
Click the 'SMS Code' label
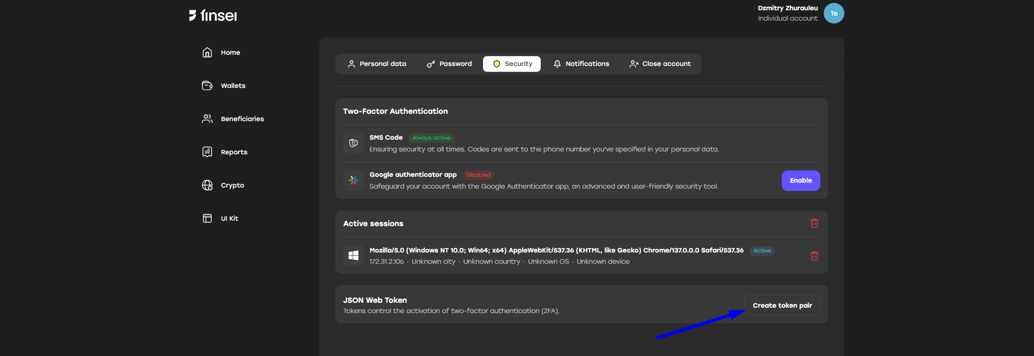pyautogui.click(x=386, y=138)
